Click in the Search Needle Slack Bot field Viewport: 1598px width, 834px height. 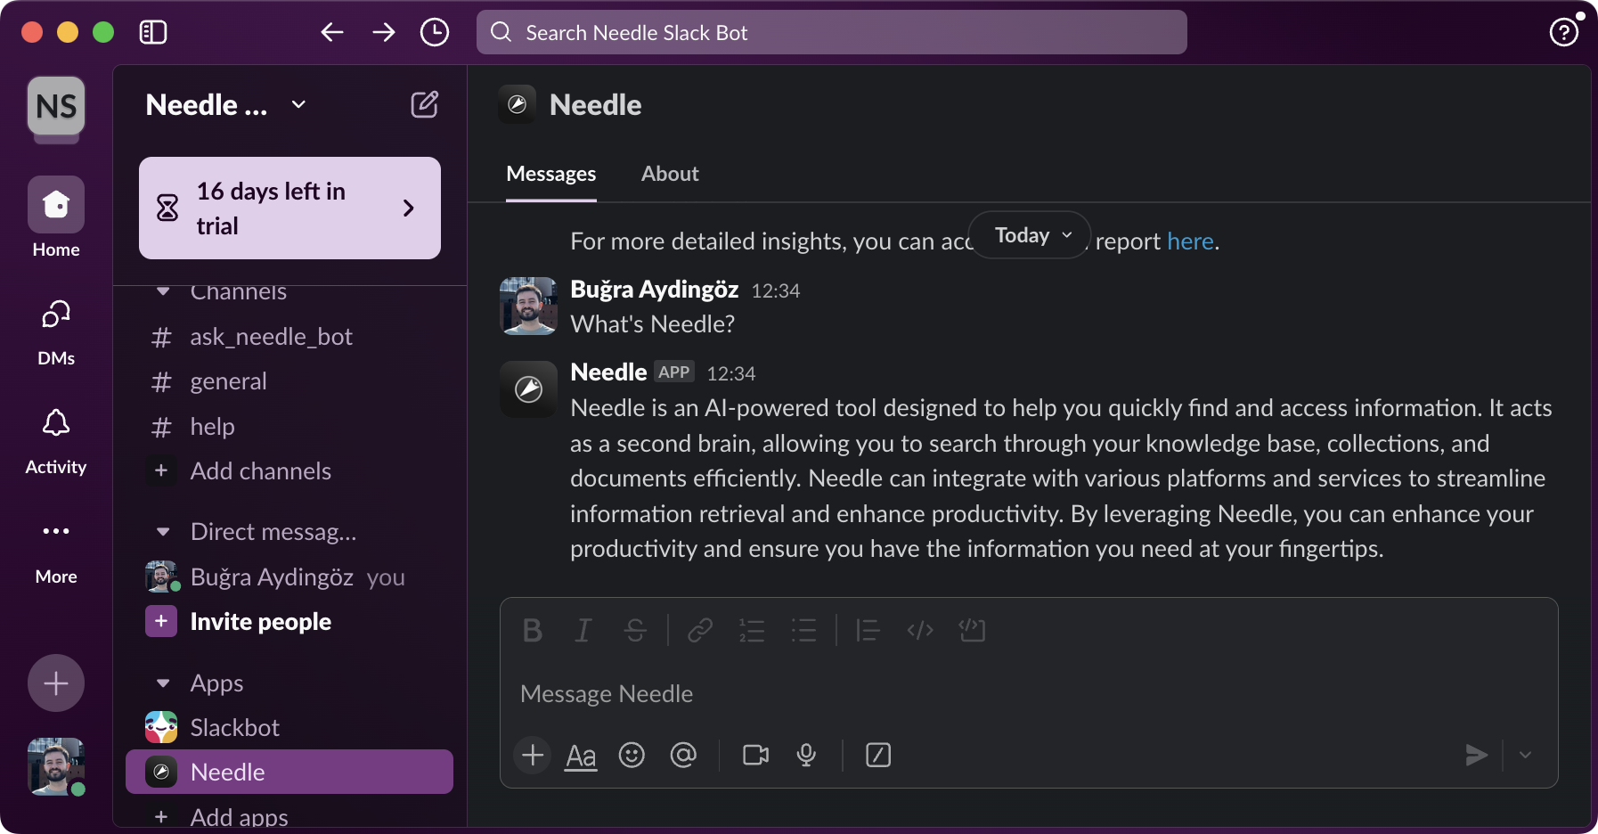coord(832,33)
